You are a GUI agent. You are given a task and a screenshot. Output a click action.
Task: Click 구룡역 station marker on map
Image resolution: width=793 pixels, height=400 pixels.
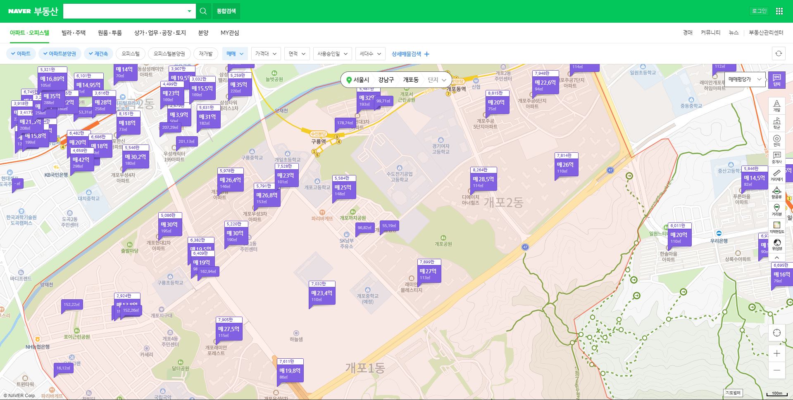tap(318, 142)
